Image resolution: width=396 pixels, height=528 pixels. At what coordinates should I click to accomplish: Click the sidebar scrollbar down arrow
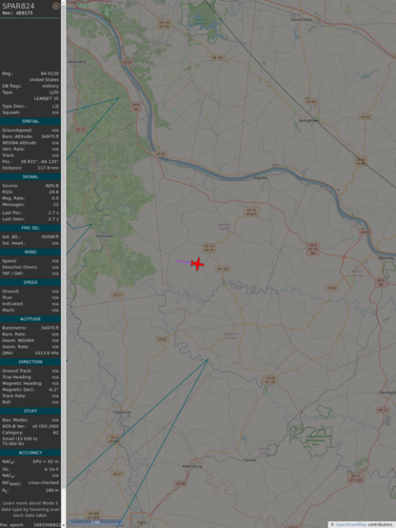tap(64, 526)
